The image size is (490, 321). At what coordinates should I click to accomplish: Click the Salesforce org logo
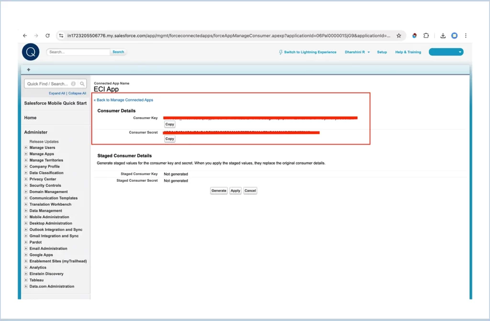pos(31,52)
